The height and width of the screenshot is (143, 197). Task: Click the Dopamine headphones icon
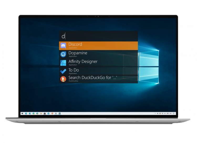tap(63, 54)
